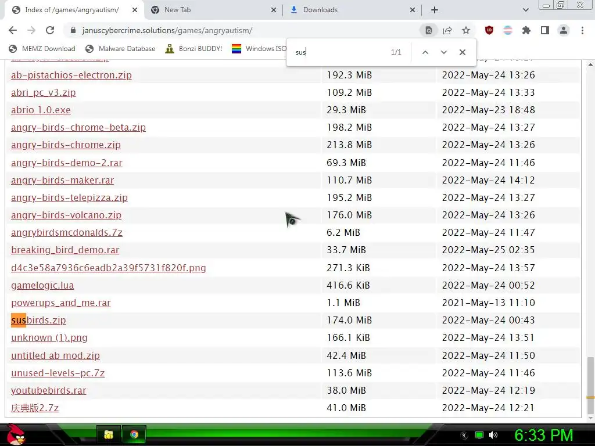
Task: Open Chrome three-dot menu
Action: (582, 30)
